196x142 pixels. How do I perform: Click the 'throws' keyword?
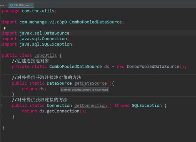pyautogui.click(x=122, y=106)
